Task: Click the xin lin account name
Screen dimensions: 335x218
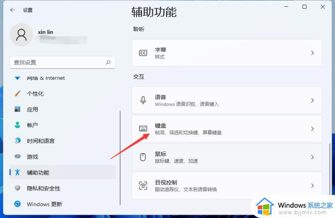Action: coord(46,32)
